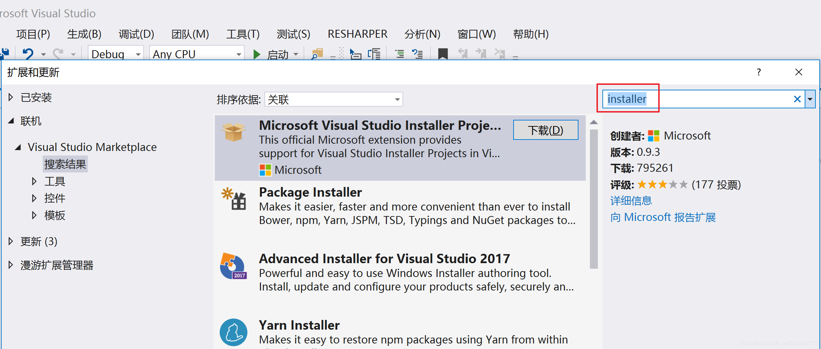Collapse the Visual Studio Marketplace node
The height and width of the screenshot is (349, 821).
pyautogui.click(x=18, y=147)
